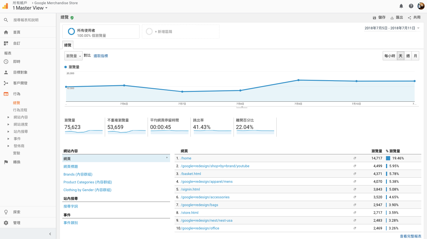
Task: Select 網頁標題 in the 網站內容 list
Action: (x=71, y=167)
